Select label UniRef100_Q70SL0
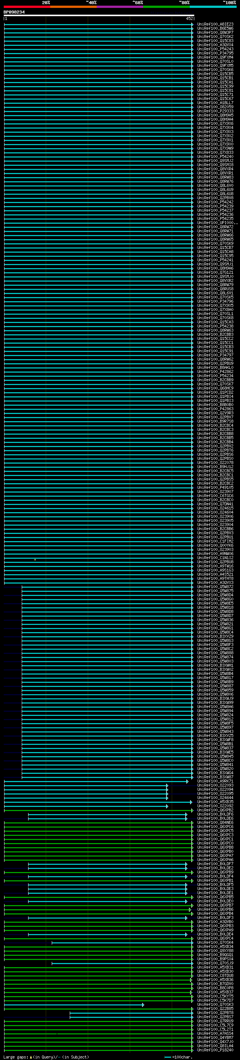240x1060 pixels. [x=215, y=61]
